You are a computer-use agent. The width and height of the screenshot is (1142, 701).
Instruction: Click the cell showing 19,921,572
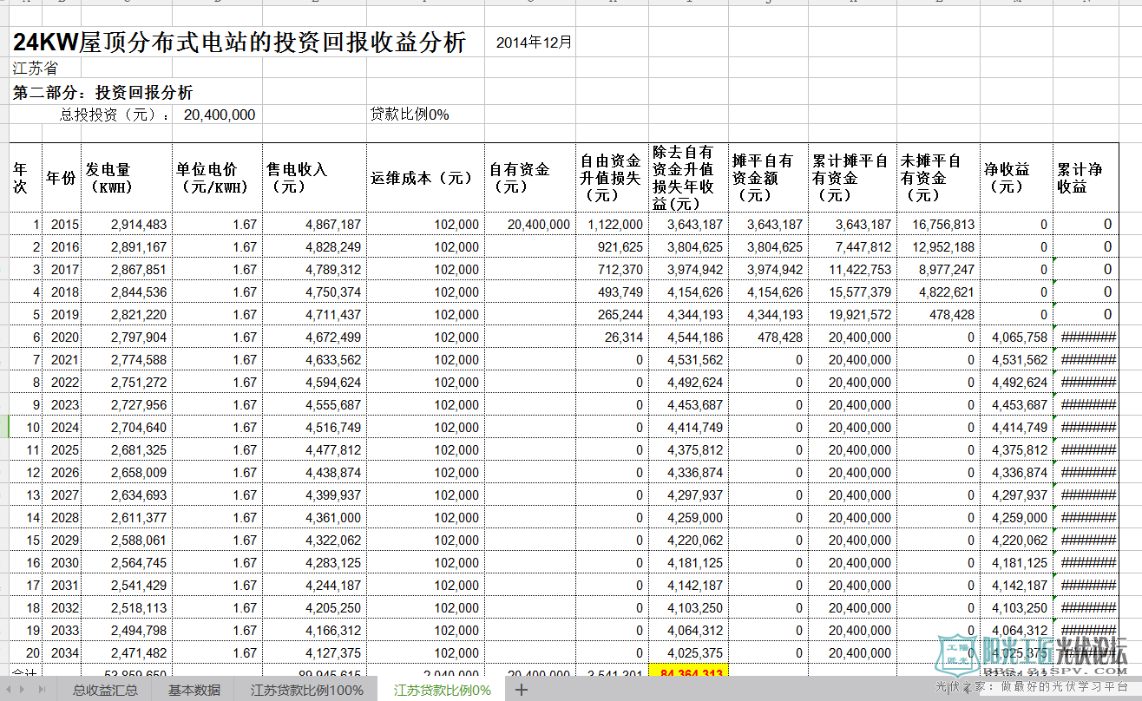(x=852, y=314)
